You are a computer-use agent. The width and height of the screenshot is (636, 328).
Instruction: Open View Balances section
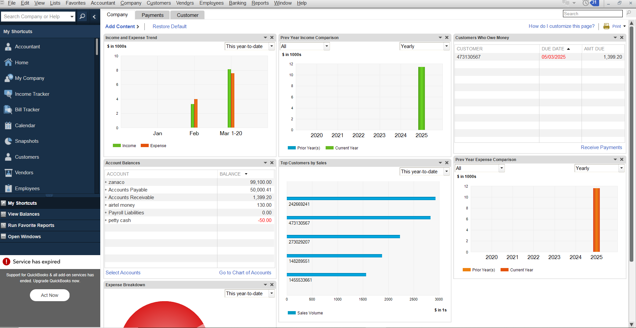pos(50,214)
